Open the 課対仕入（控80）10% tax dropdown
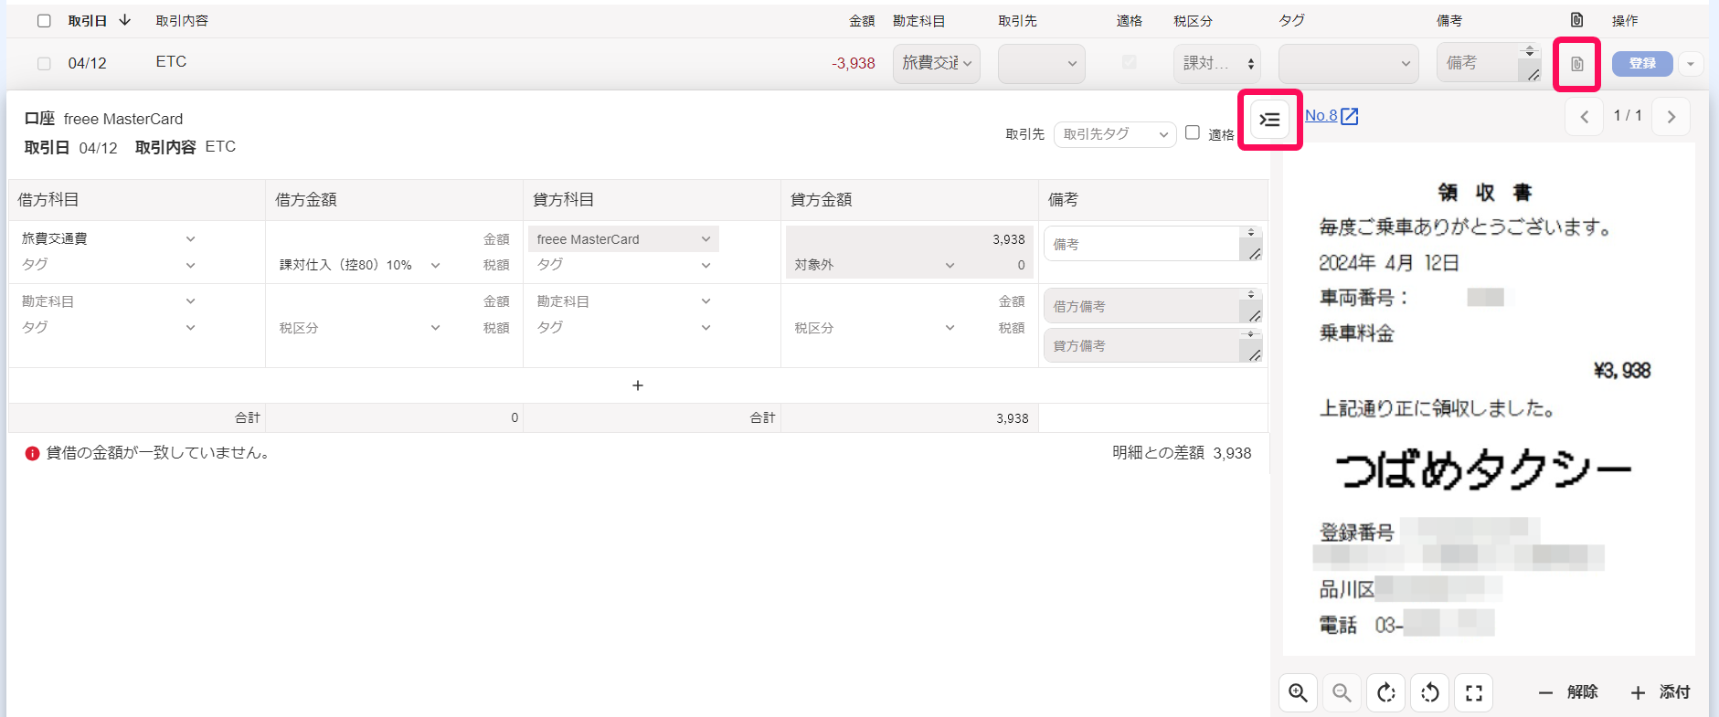The width and height of the screenshot is (1719, 717). 360,265
